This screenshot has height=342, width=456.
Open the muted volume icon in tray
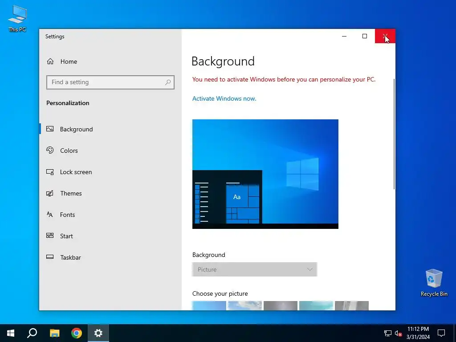[398, 333]
